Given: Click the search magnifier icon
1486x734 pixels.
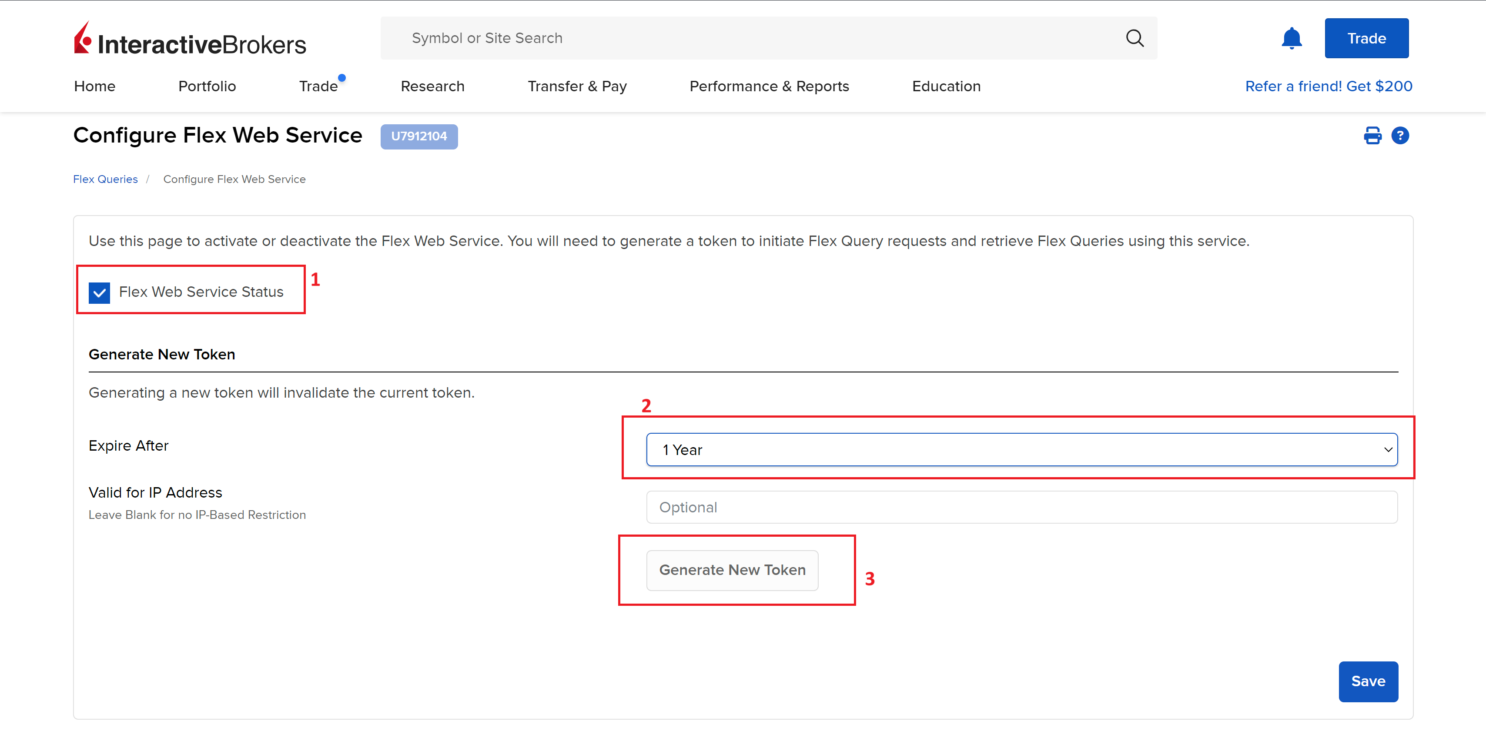Looking at the screenshot, I should [x=1134, y=38].
